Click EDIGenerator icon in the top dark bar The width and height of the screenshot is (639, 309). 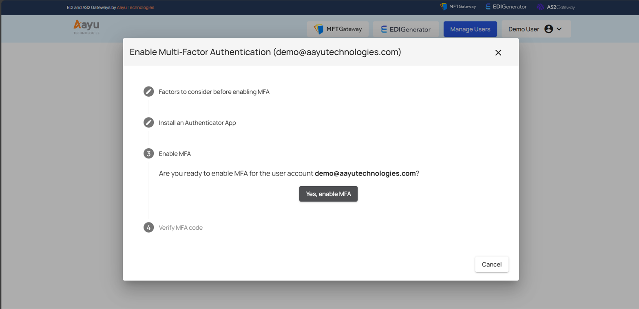488,7
